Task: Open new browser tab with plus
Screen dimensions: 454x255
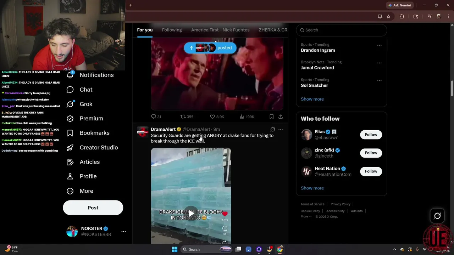Action: [131, 5]
